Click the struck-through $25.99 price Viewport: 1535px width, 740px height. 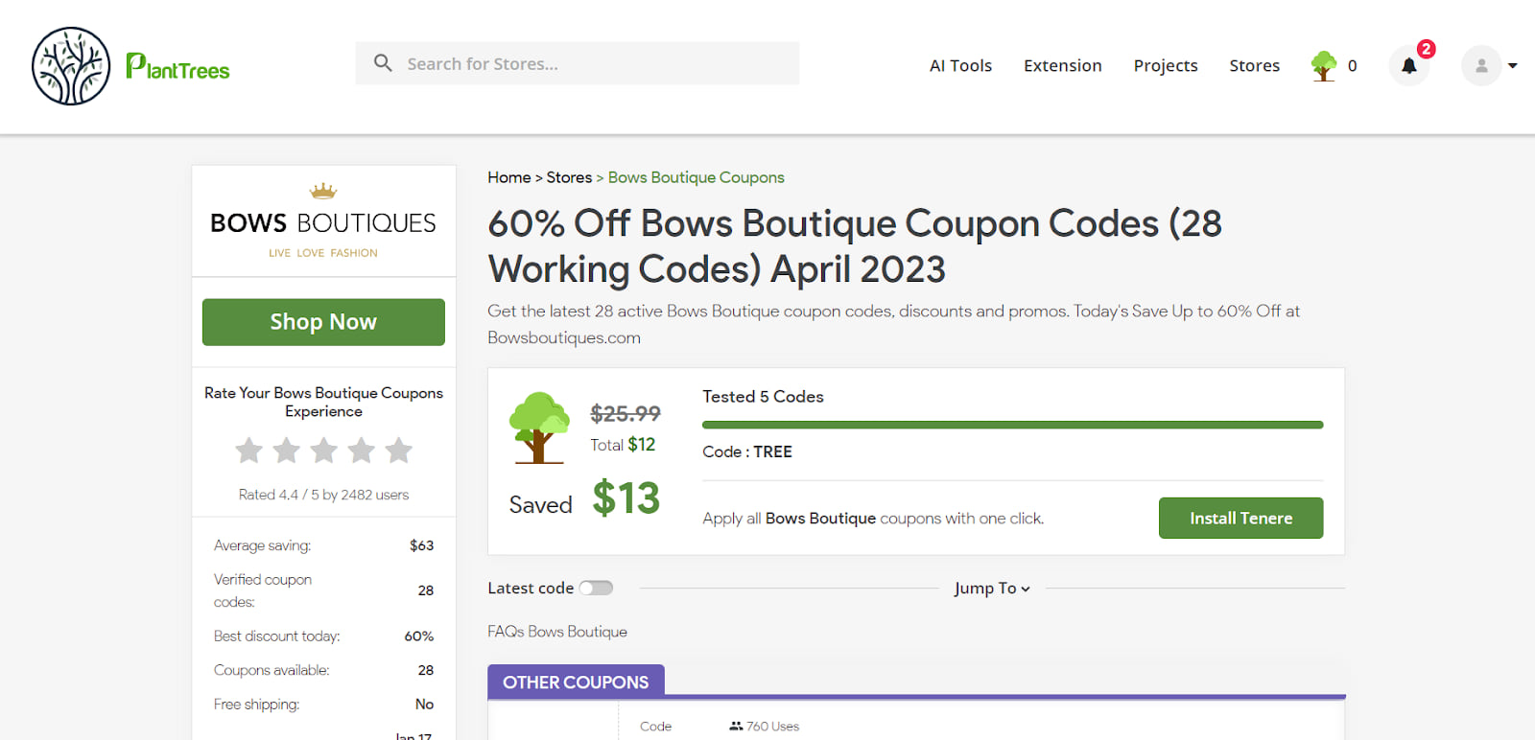point(626,413)
